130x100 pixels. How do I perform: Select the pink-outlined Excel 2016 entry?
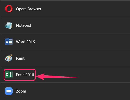pyautogui.click(x=20, y=75)
